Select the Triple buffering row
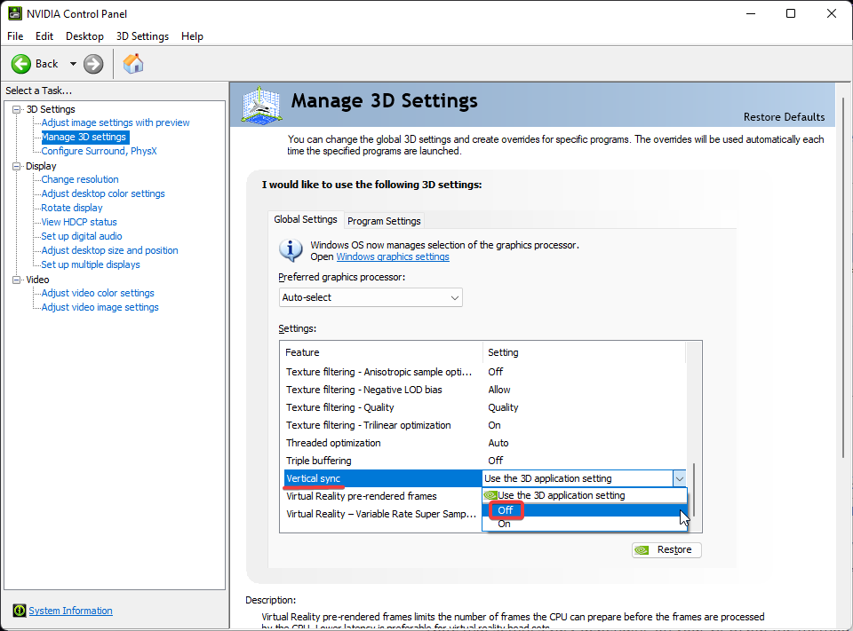 [x=484, y=461]
